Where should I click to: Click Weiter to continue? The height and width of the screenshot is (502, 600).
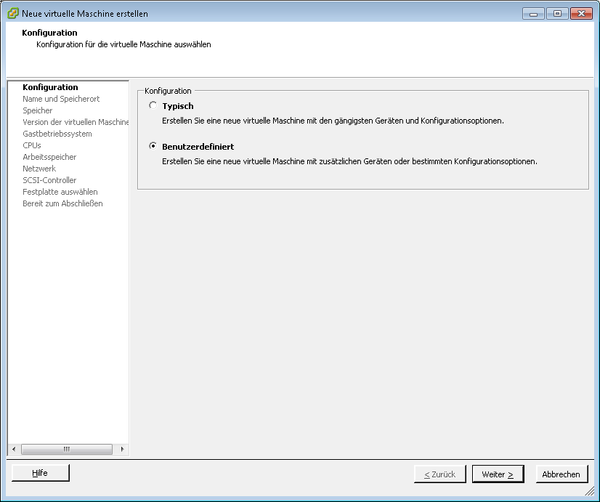tap(498, 474)
